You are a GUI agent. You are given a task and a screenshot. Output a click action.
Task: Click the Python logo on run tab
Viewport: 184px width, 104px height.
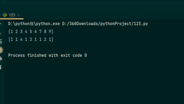[5, 15]
